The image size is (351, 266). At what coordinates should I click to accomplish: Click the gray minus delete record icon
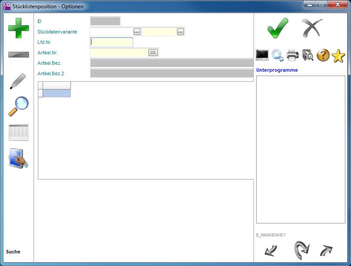click(18, 55)
